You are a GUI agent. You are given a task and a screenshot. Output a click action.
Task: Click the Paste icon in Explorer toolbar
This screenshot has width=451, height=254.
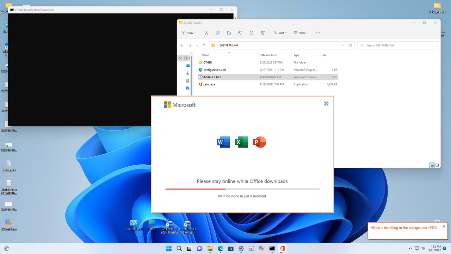(x=229, y=33)
